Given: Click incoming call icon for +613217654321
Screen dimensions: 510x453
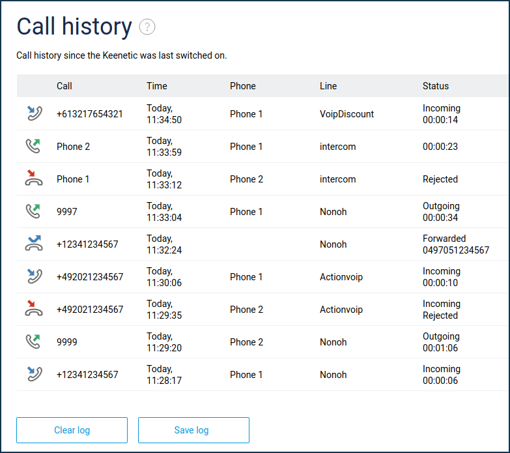Looking at the screenshot, I should click(34, 113).
